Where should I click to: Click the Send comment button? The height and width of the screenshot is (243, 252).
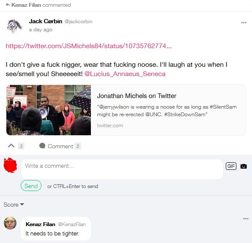(x=31, y=186)
